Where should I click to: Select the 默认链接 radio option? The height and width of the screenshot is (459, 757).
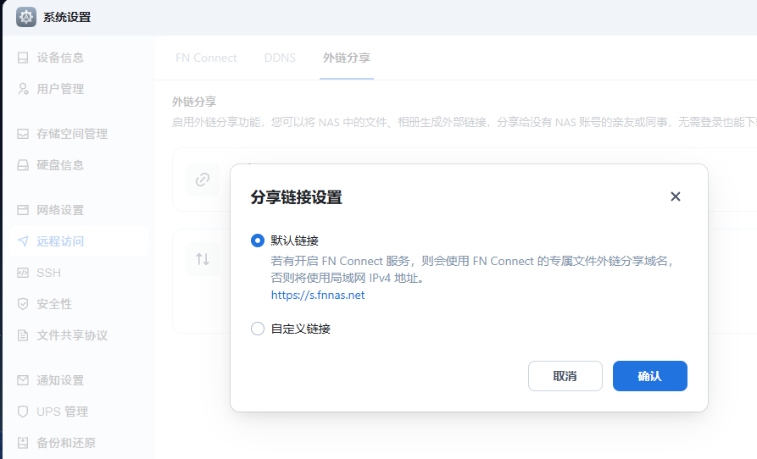click(x=258, y=241)
